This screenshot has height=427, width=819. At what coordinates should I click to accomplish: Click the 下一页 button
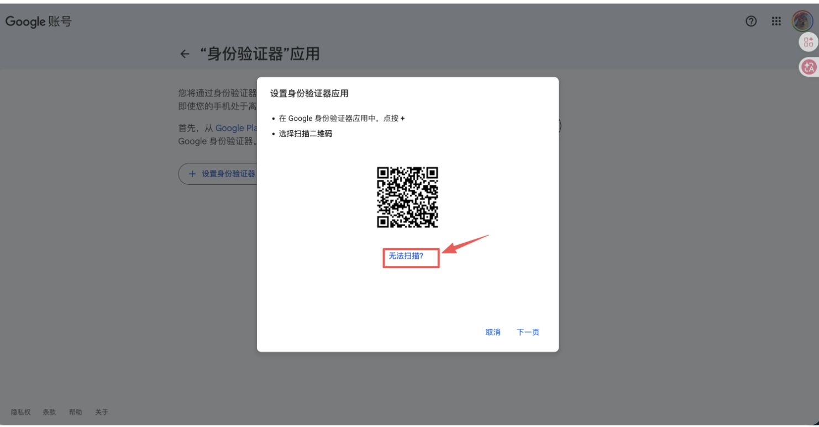click(528, 332)
